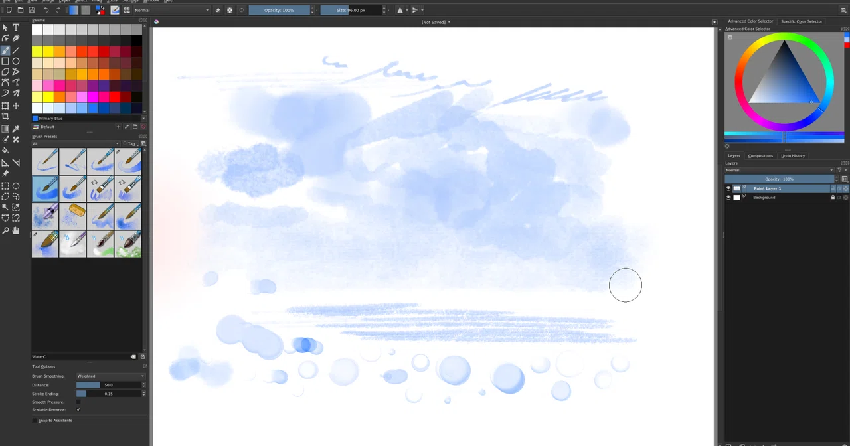
Task: Select the Freehand Brush tool
Action: pos(5,50)
